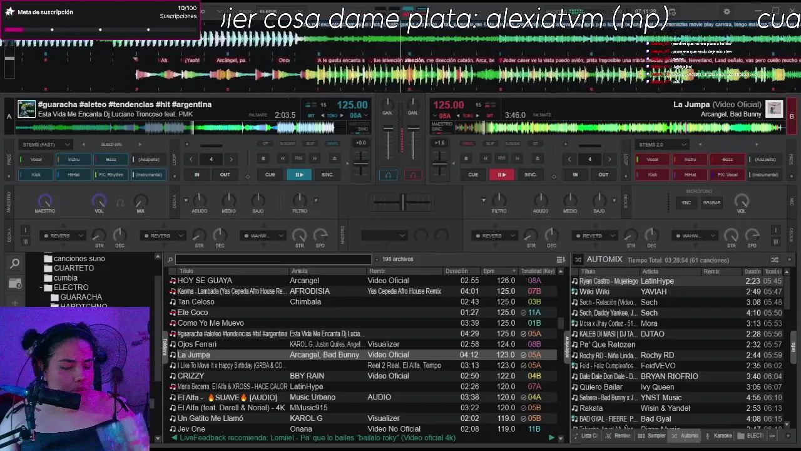Toggle deck B FX: Vocal pad
This screenshot has width=801, height=451.
(x=727, y=175)
